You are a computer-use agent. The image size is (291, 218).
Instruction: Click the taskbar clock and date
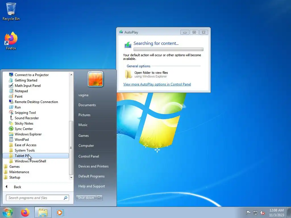(277, 213)
